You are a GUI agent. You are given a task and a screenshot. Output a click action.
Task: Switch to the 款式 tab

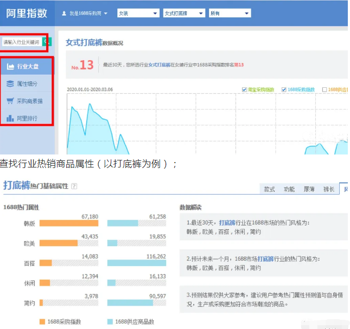pos(270,189)
